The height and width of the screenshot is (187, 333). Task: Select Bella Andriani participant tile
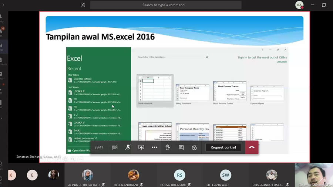pyautogui.click(x=133, y=175)
